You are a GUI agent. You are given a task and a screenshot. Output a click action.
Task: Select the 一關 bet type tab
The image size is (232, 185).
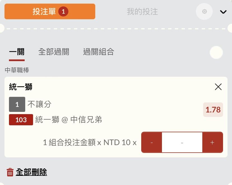click(17, 52)
